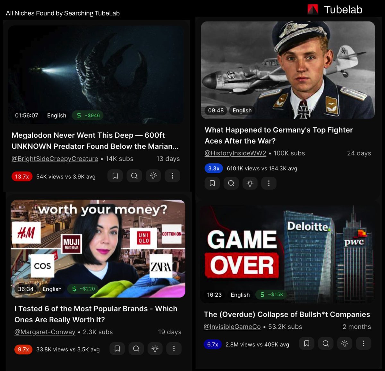Open the @Margaret-Conway channel link
This screenshot has width=385, height=371.
(x=45, y=332)
